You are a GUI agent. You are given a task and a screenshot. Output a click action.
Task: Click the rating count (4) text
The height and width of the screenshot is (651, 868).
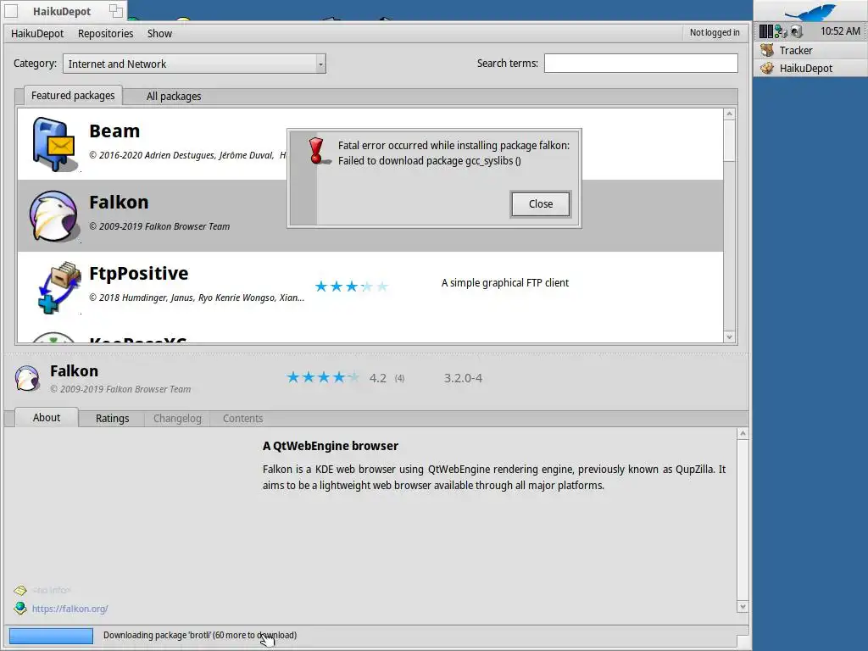399,378
